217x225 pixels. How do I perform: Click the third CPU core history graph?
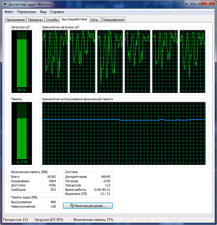tap(110, 61)
